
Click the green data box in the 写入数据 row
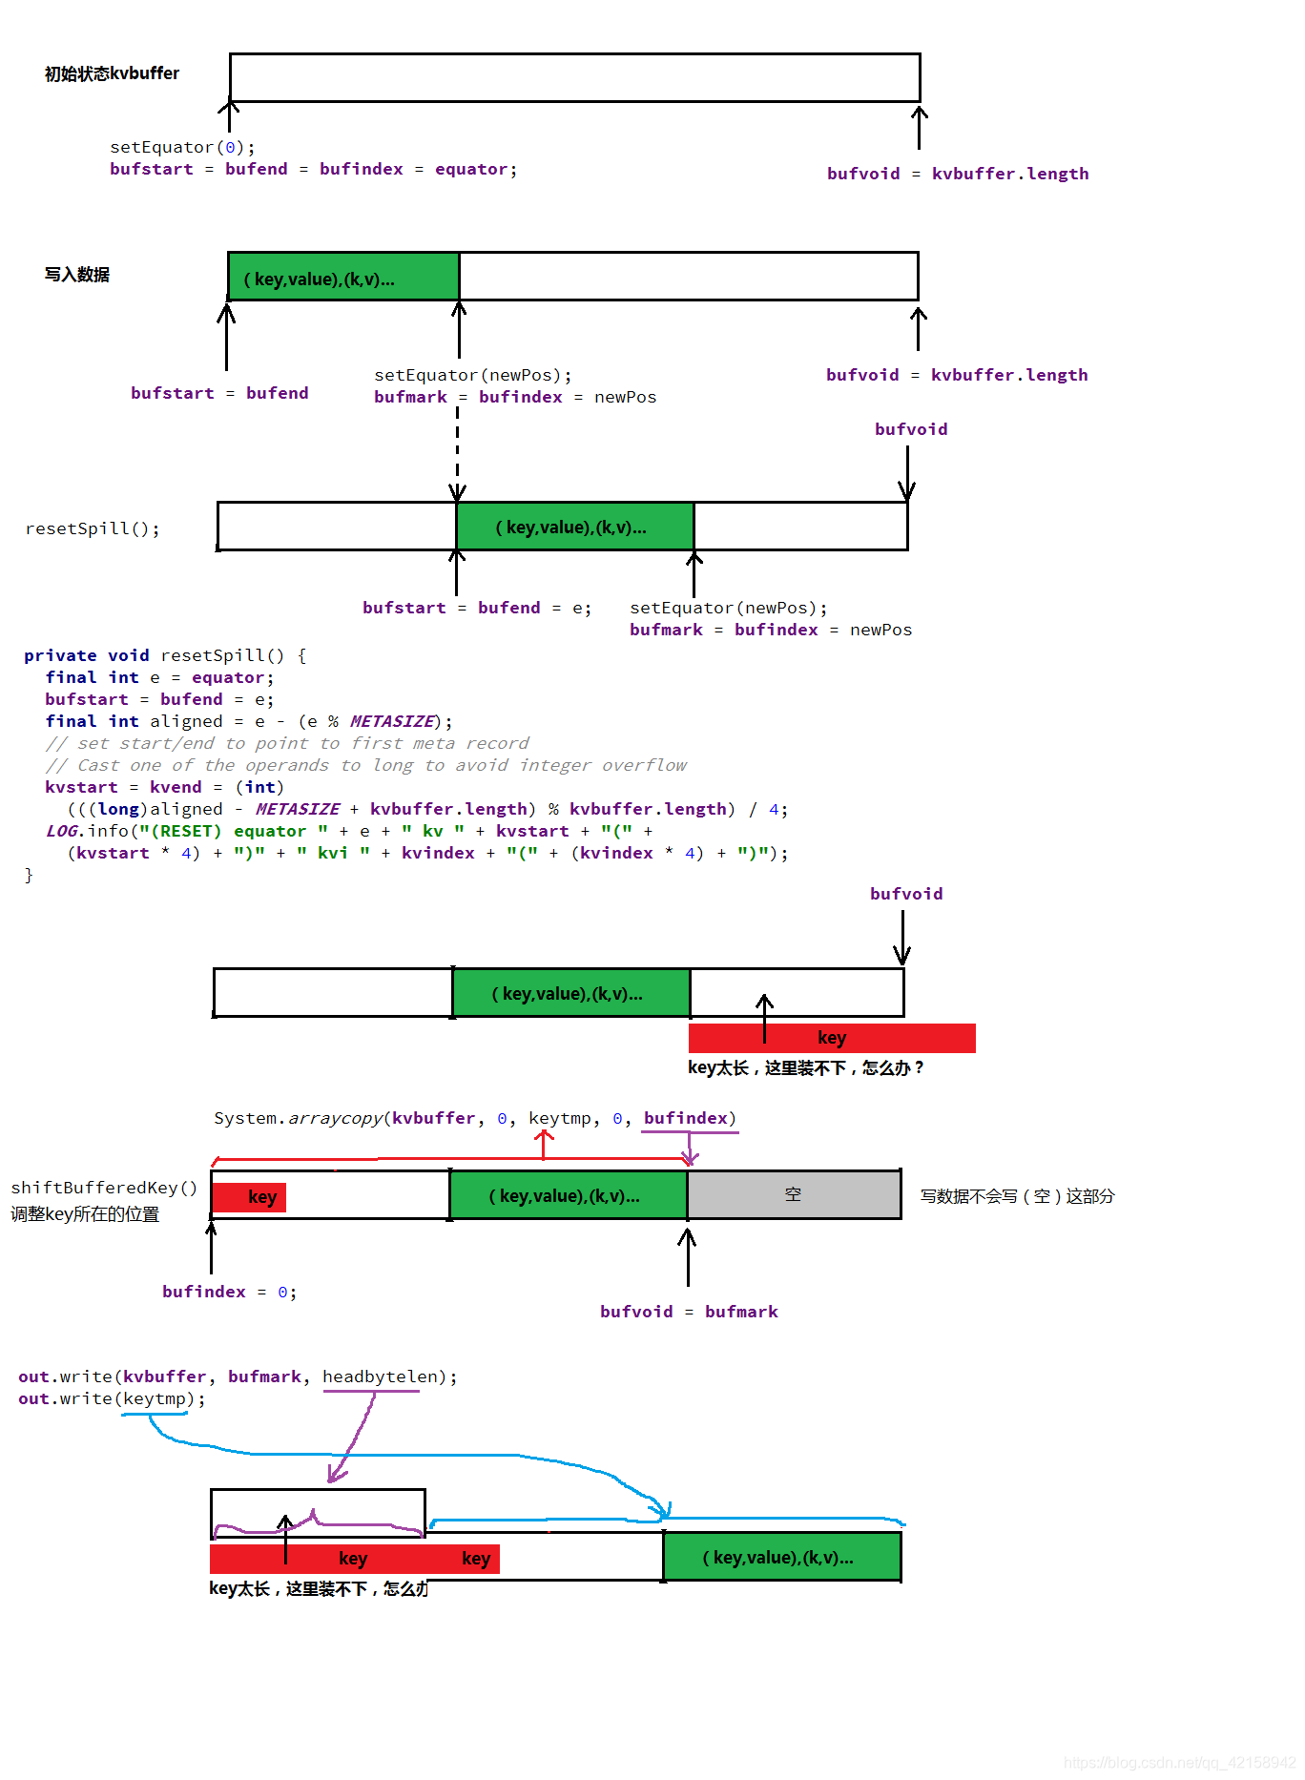(x=343, y=277)
